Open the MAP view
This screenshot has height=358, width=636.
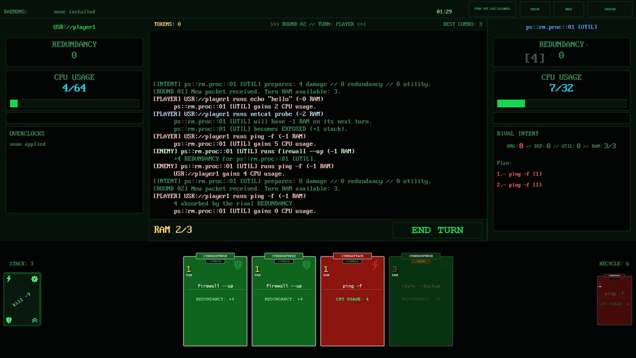click(x=568, y=9)
